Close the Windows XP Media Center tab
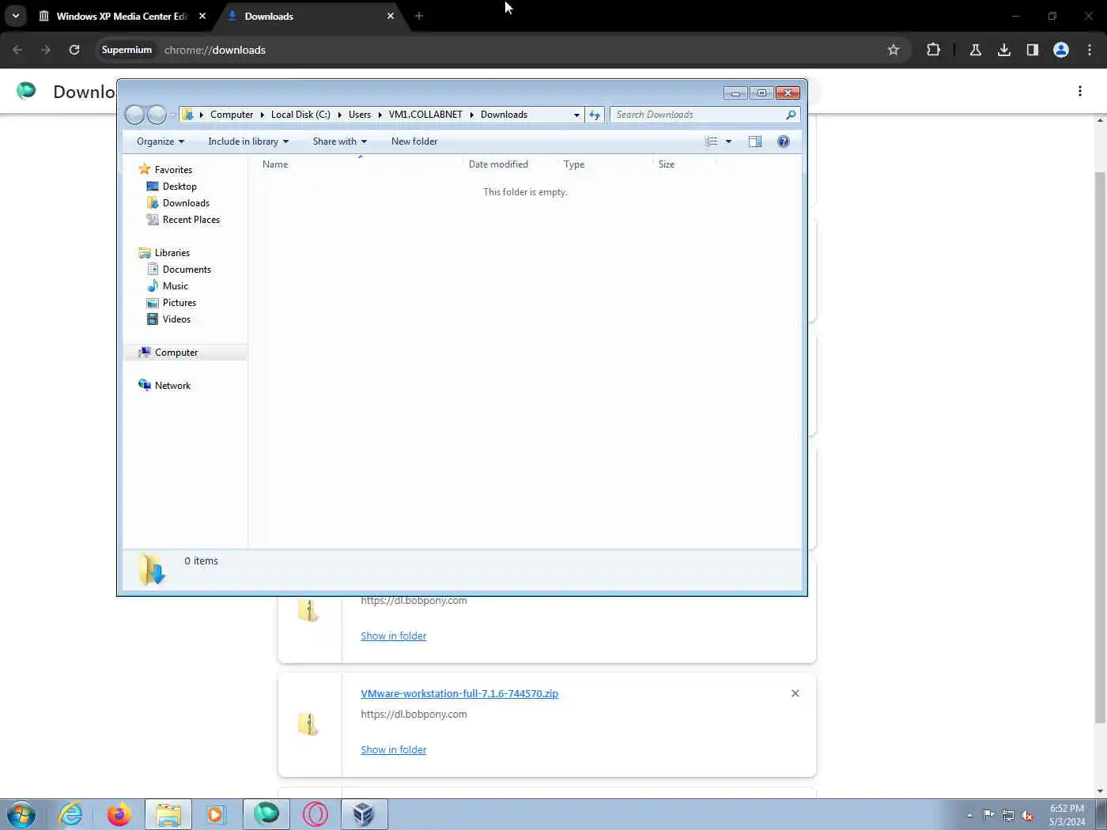Viewport: 1107px width, 830px height. [202, 16]
